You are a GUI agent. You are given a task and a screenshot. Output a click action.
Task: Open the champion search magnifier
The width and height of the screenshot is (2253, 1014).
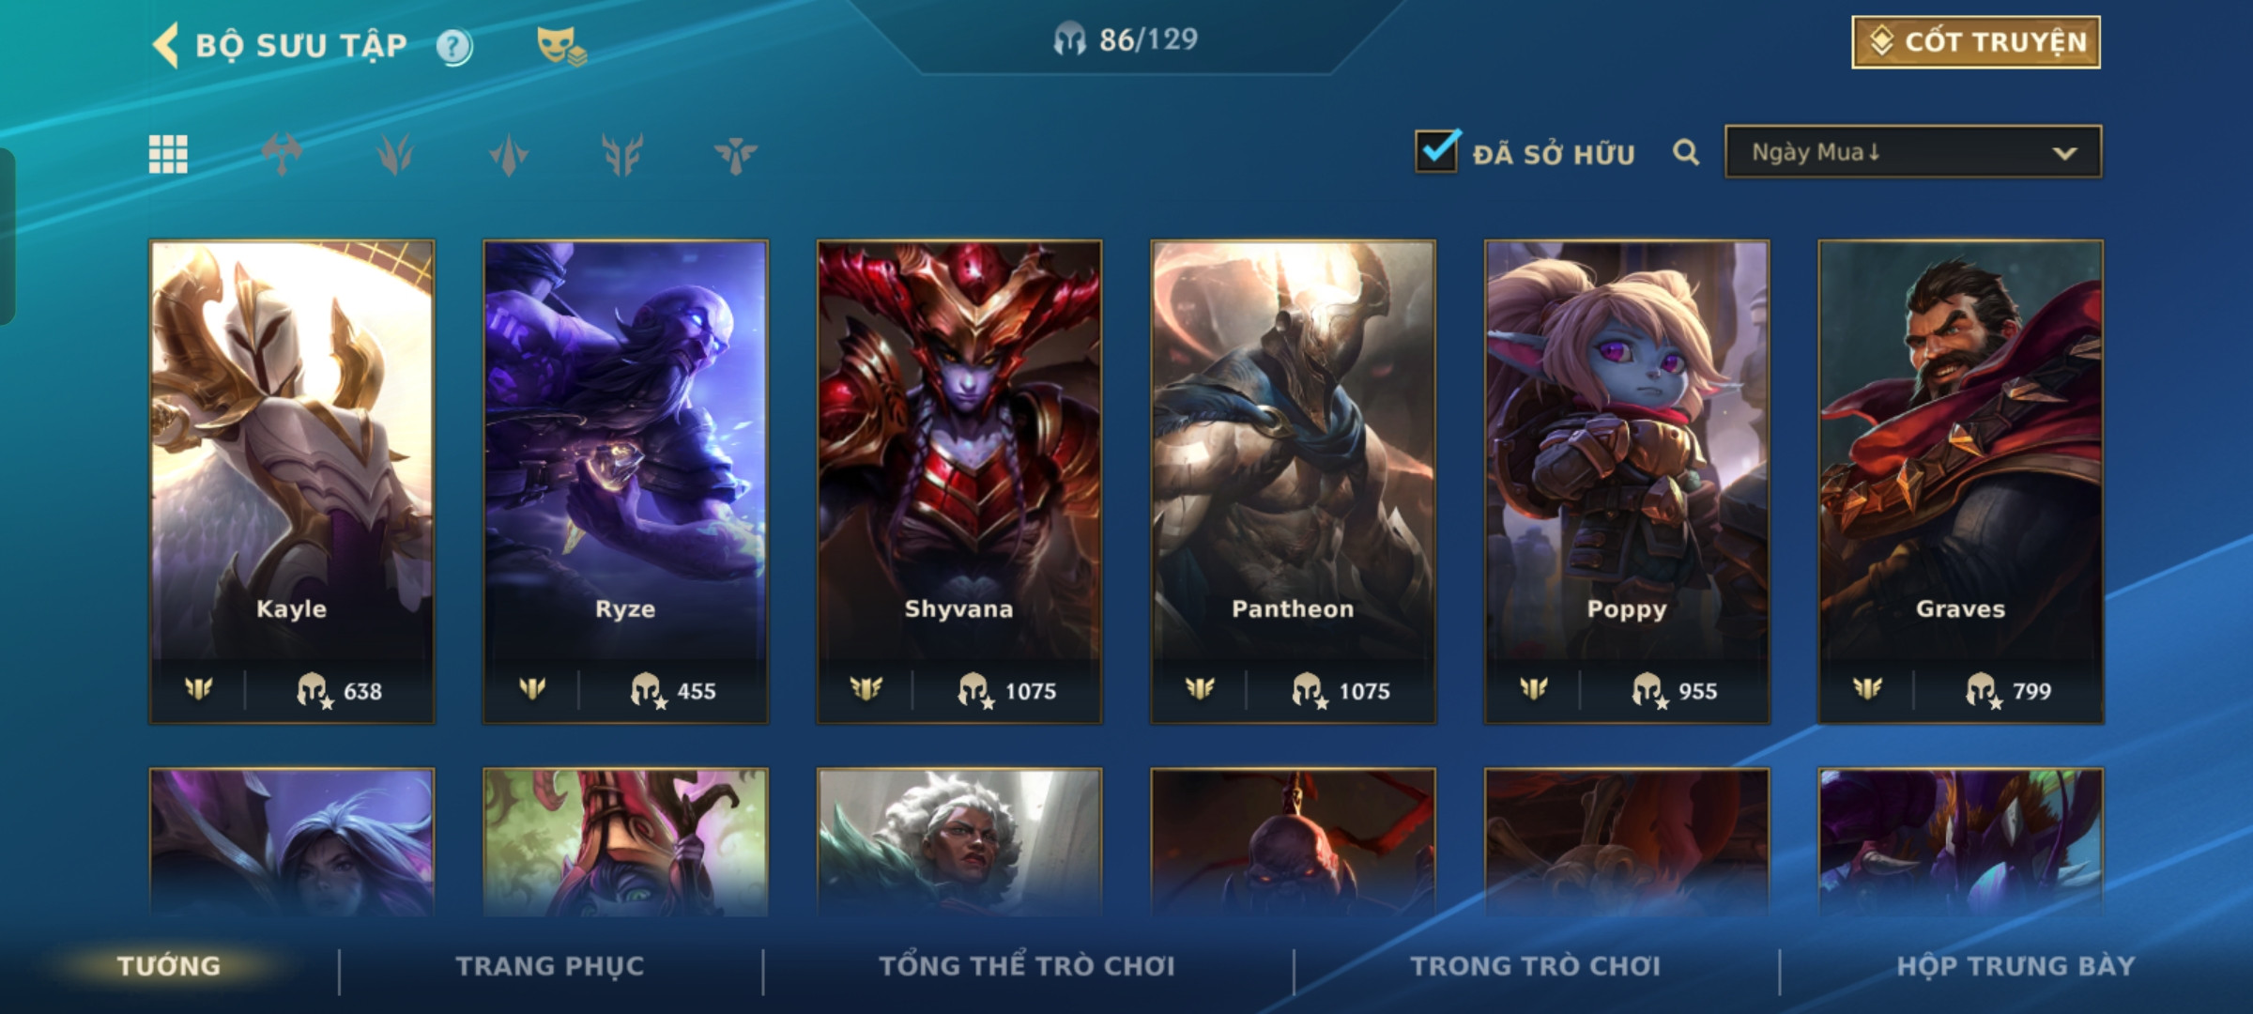[x=1686, y=152]
